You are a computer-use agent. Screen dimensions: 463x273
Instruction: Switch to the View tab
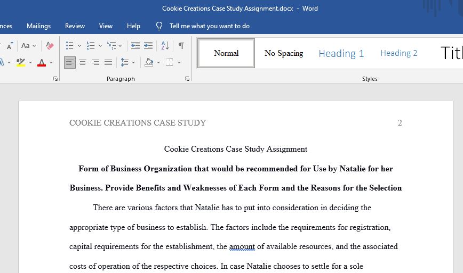(106, 26)
